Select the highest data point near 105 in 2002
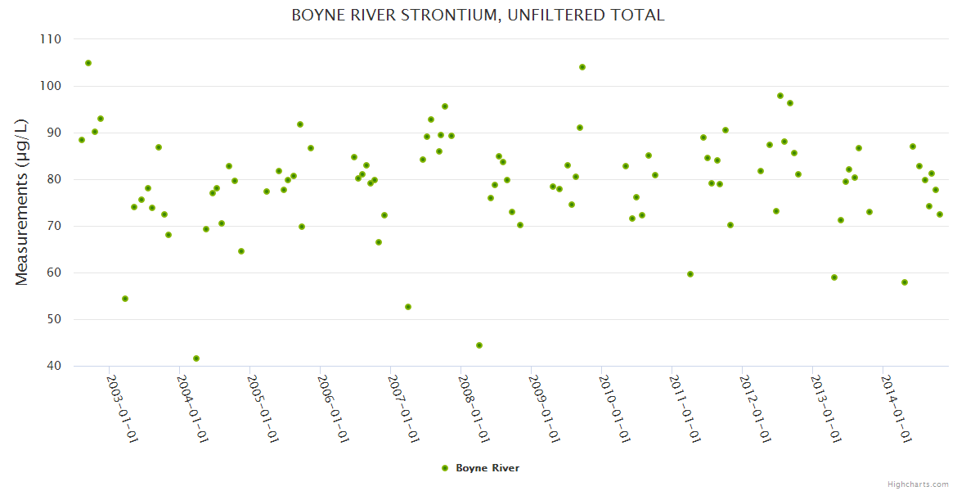Image resolution: width=957 pixels, height=491 pixels. [x=88, y=63]
